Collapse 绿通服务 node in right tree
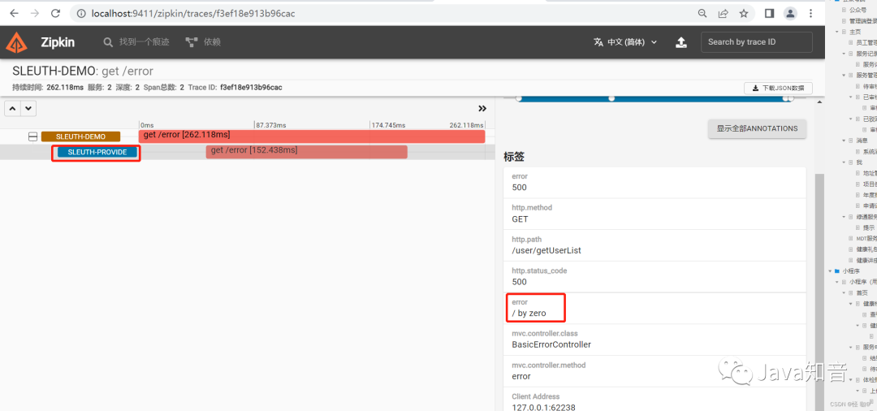 844,216
